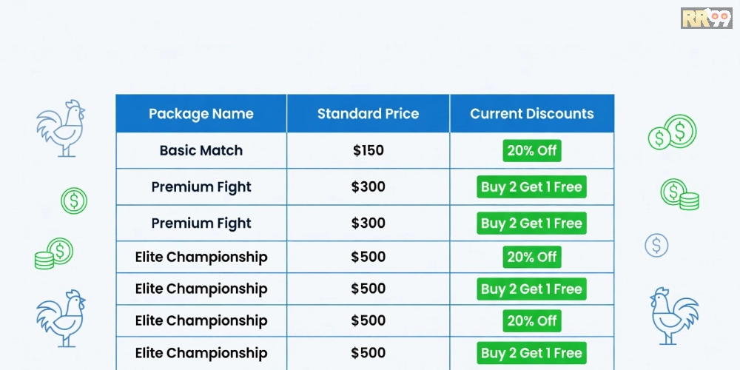Click the $150 price cell
The width and height of the screenshot is (740, 370).
[368, 151]
